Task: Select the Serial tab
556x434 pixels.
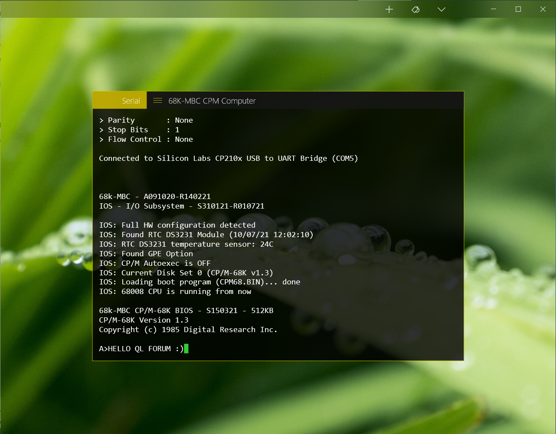Action: [120, 101]
